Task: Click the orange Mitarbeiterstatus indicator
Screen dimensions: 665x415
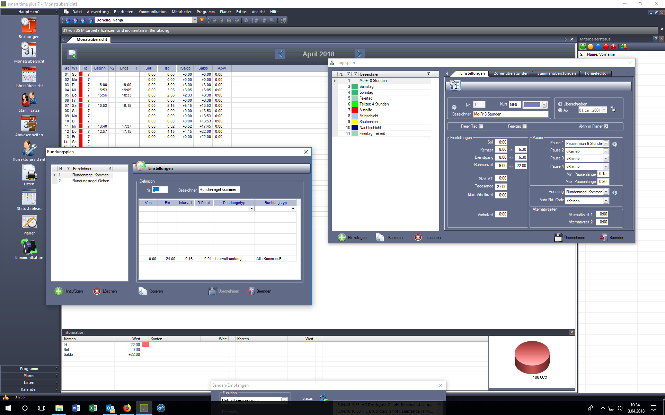Action: [x=591, y=47]
